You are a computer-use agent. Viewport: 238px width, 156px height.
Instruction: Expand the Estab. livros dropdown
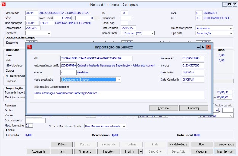tap(166, 116)
